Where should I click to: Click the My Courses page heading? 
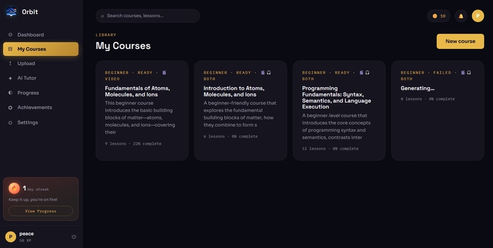123,46
